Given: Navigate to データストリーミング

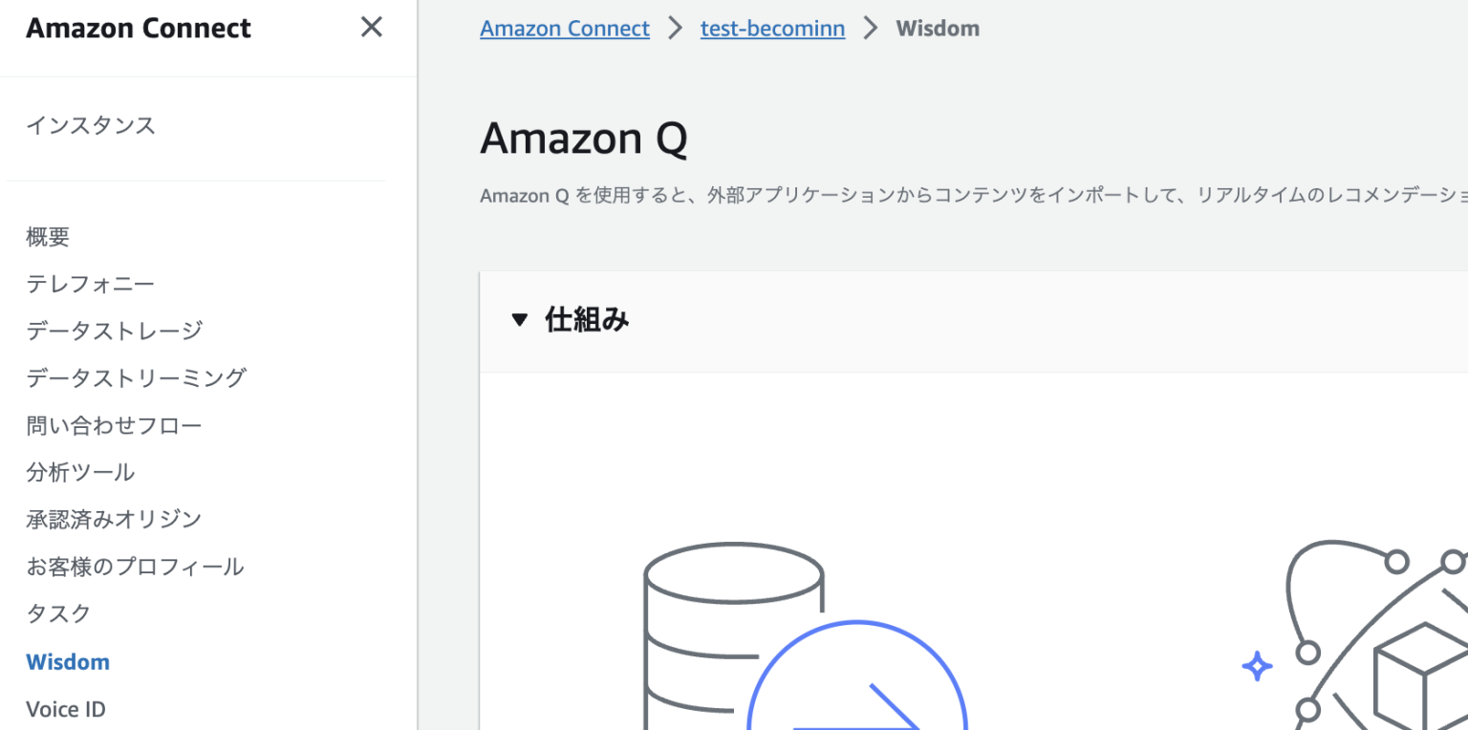Looking at the screenshot, I should point(136,377).
